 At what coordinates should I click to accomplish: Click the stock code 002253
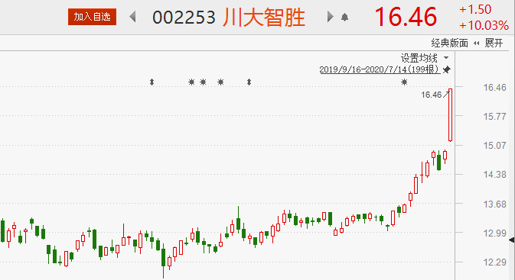(184, 18)
